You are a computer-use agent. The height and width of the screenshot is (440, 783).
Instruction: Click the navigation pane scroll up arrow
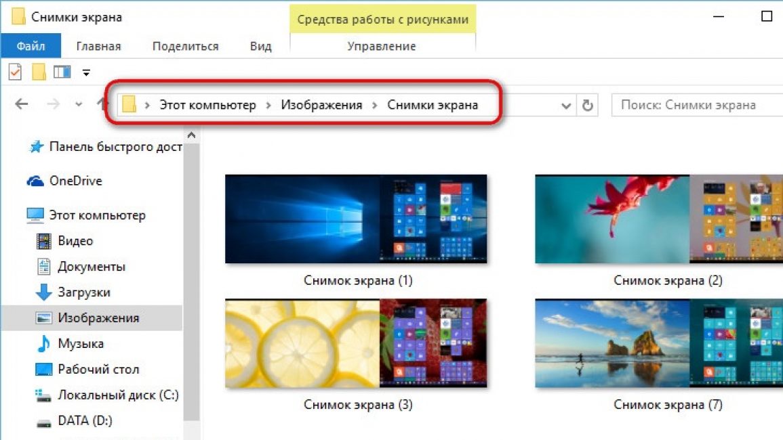(191, 135)
